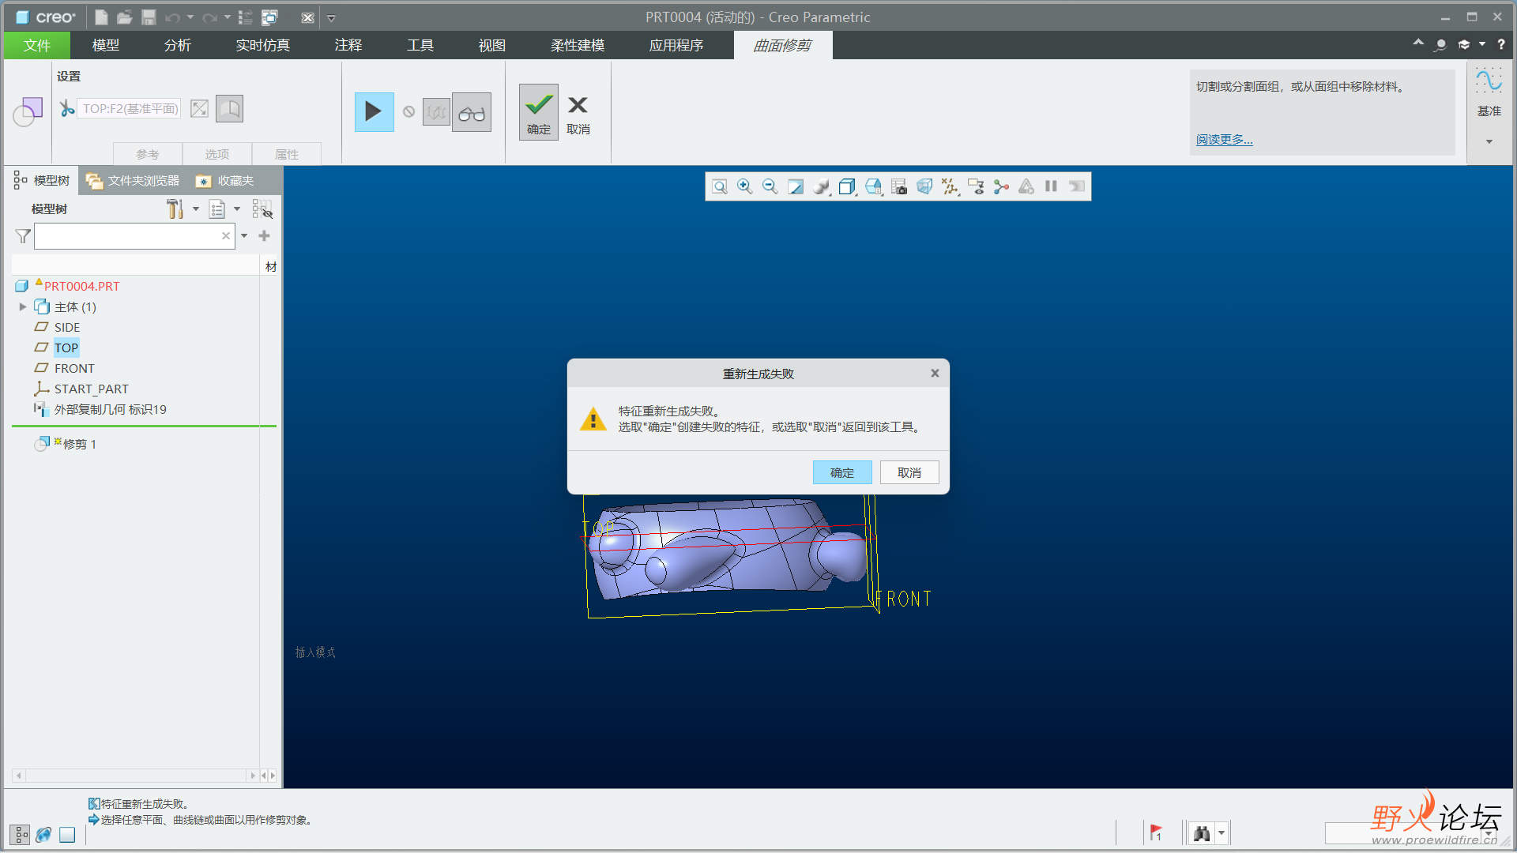Screen dimensions: 1517x853
Task: Switch to the 工具 ribbon tab
Action: point(420,45)
